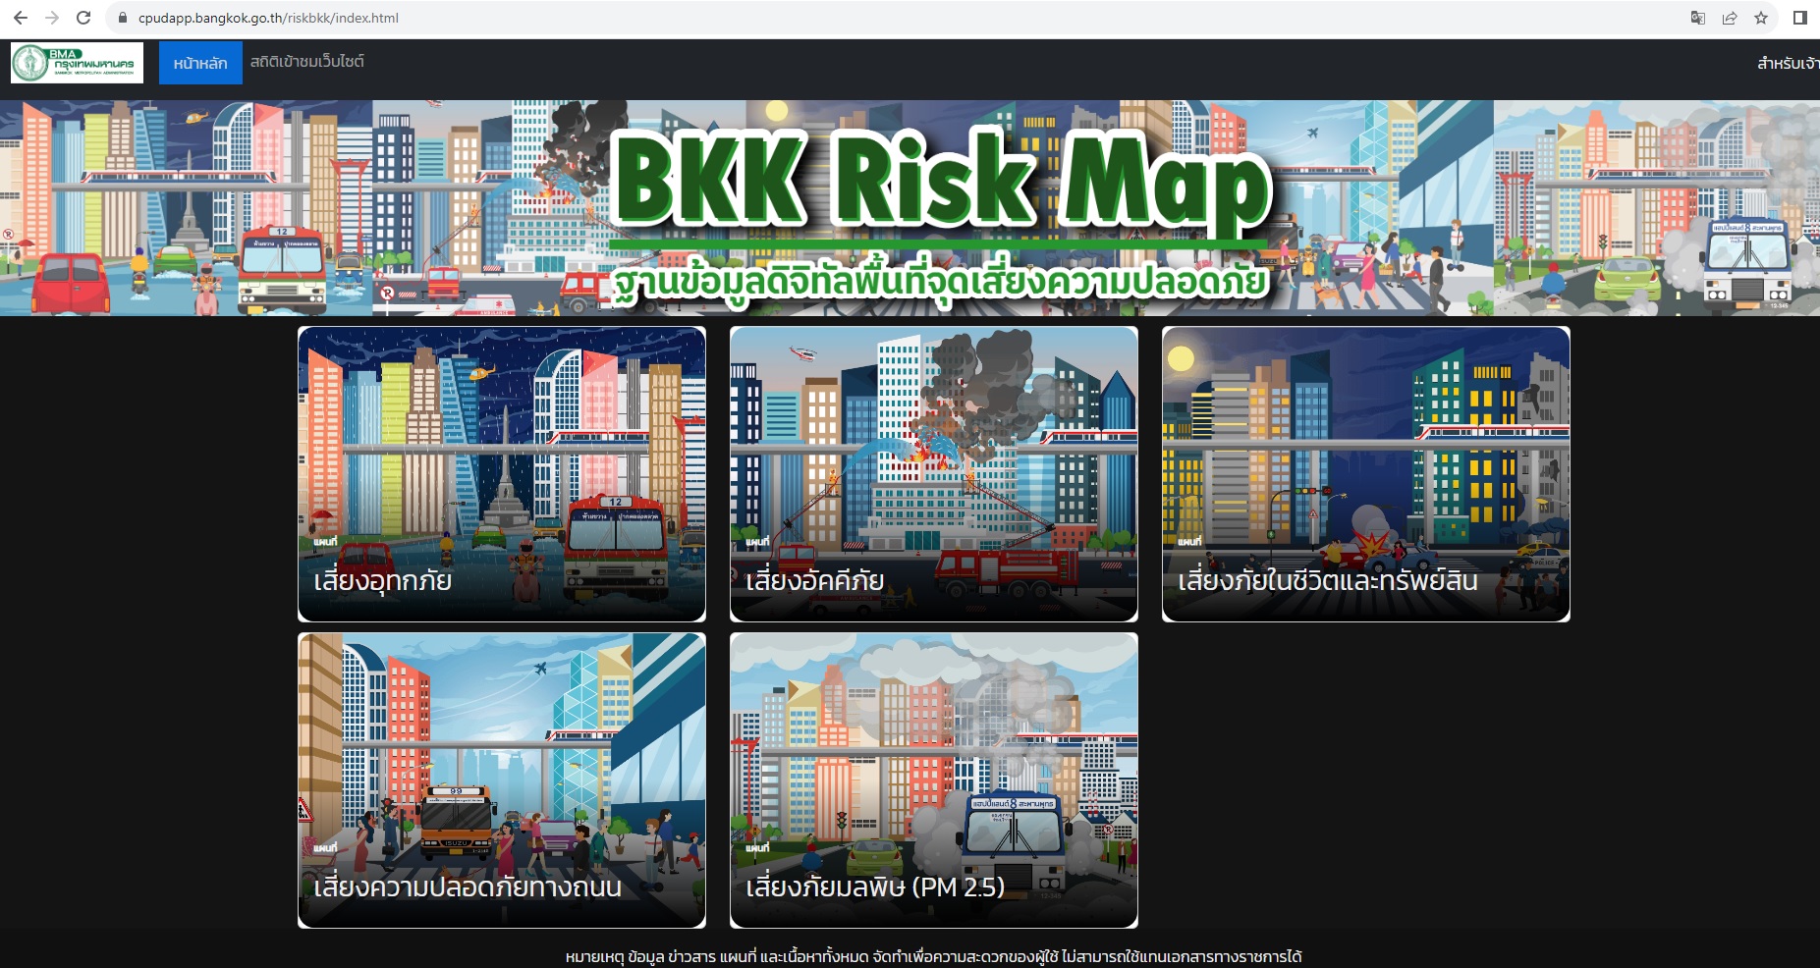Open เสี่ยงความปลอดภัยทางถนน road safety card
Image resolution: width=1820 pixels, height=968 pixels.
[502, 780]
